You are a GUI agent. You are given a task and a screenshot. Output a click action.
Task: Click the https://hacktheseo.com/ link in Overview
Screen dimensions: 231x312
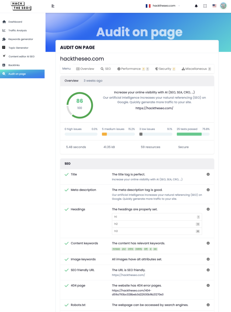click(154, 108)
